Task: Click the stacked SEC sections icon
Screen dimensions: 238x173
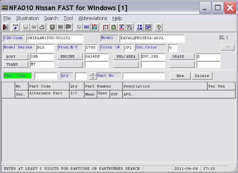Action: pyautogui.click(x=68, y=27)
